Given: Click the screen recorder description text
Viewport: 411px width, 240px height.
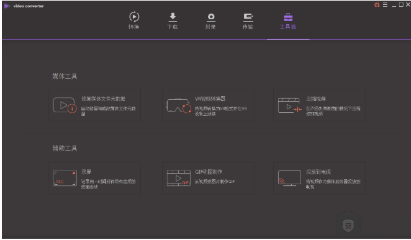Looking at the screenshot, I should point(108,184).
